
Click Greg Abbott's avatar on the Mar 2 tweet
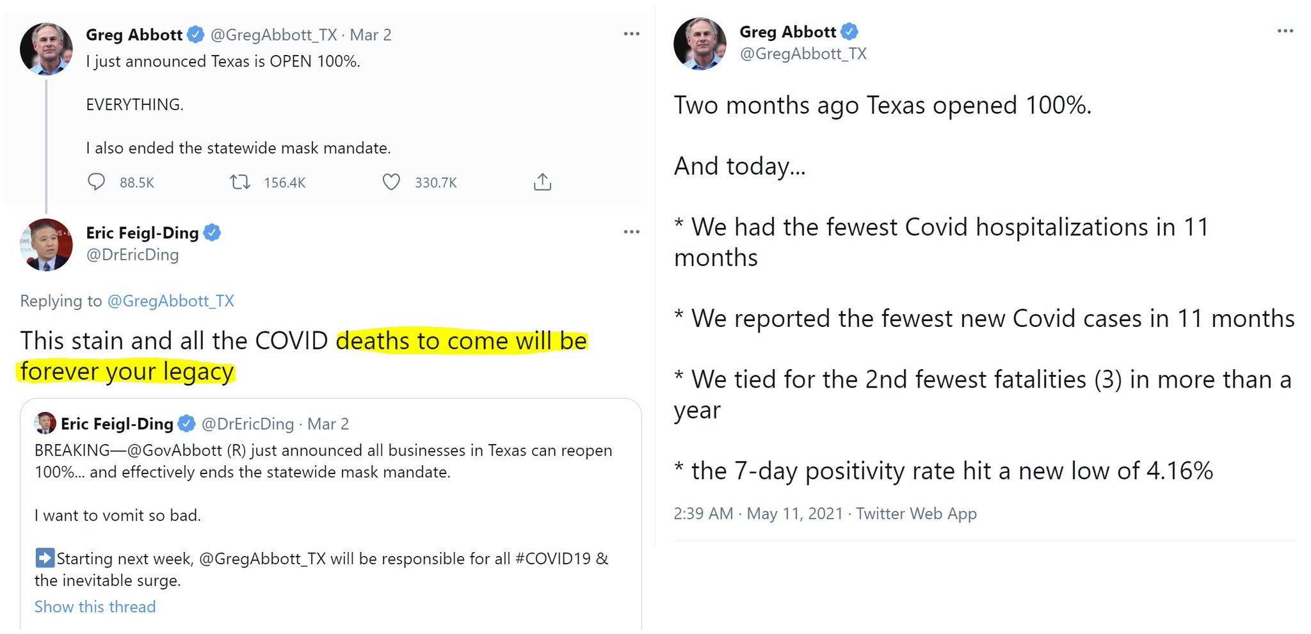[x=46, y=49]
